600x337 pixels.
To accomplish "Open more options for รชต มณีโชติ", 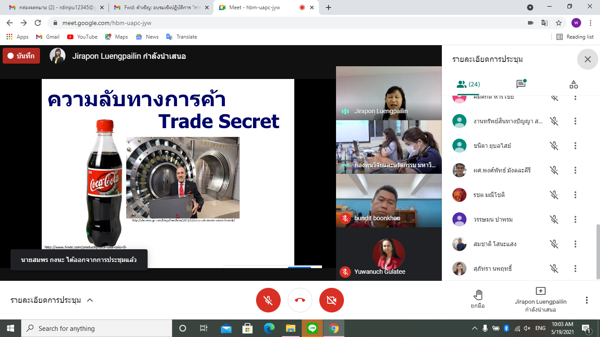I will (575, 195).
